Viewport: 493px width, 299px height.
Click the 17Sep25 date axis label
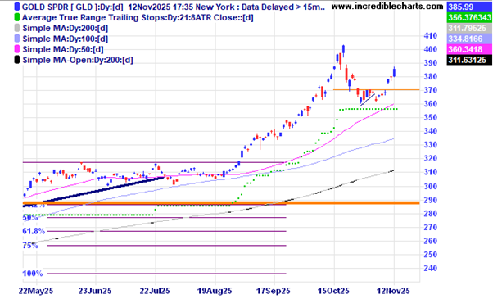[274, 291]
